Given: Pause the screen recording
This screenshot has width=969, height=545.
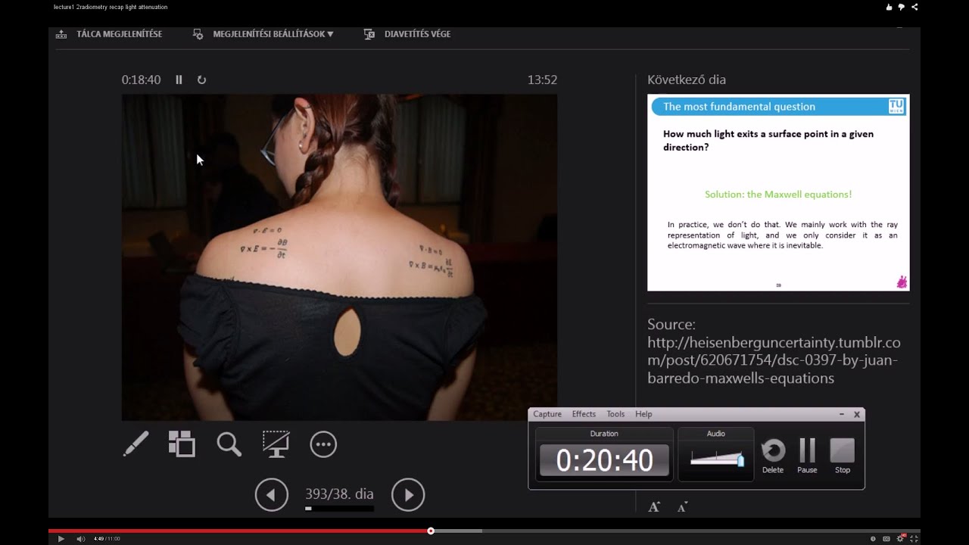Looking at the screenshot, I should (x=807, y=456).
